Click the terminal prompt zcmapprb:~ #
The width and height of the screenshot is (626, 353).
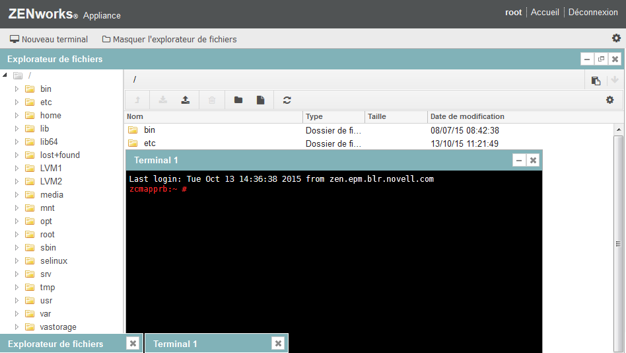pos(158,189)
